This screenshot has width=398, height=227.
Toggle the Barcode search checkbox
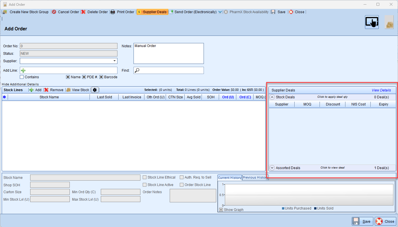[x=101, y=77]
